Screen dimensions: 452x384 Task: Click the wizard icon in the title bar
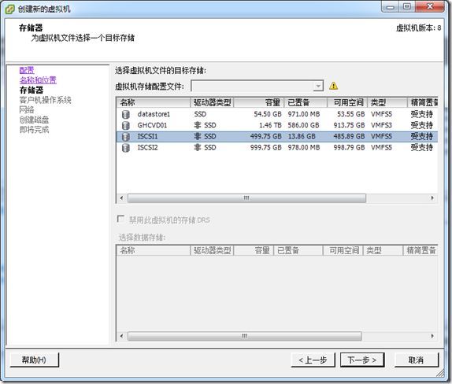click(x=9, y=9)
